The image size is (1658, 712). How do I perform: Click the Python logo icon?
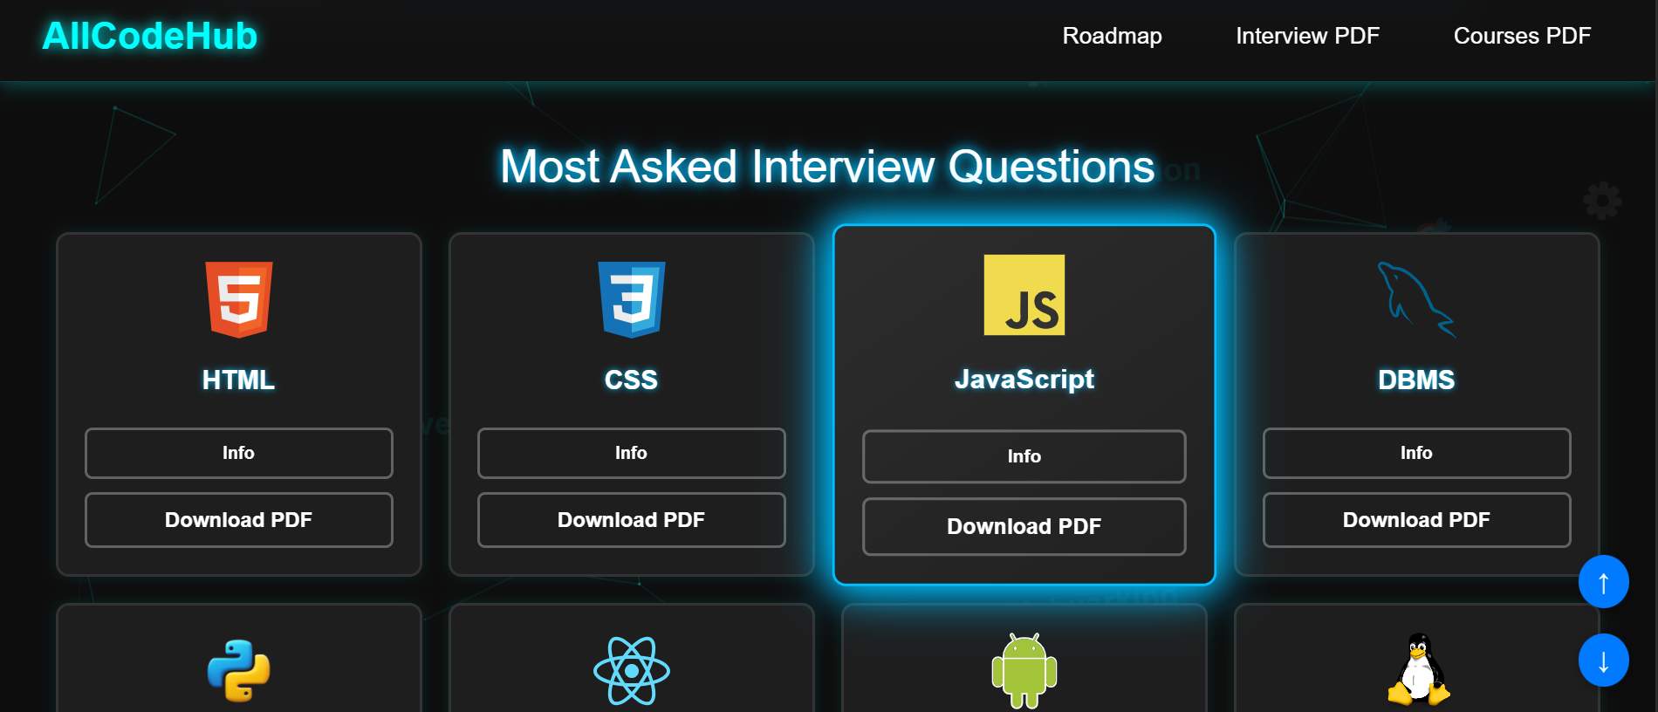pyautogui.click(x=239, y=671)
